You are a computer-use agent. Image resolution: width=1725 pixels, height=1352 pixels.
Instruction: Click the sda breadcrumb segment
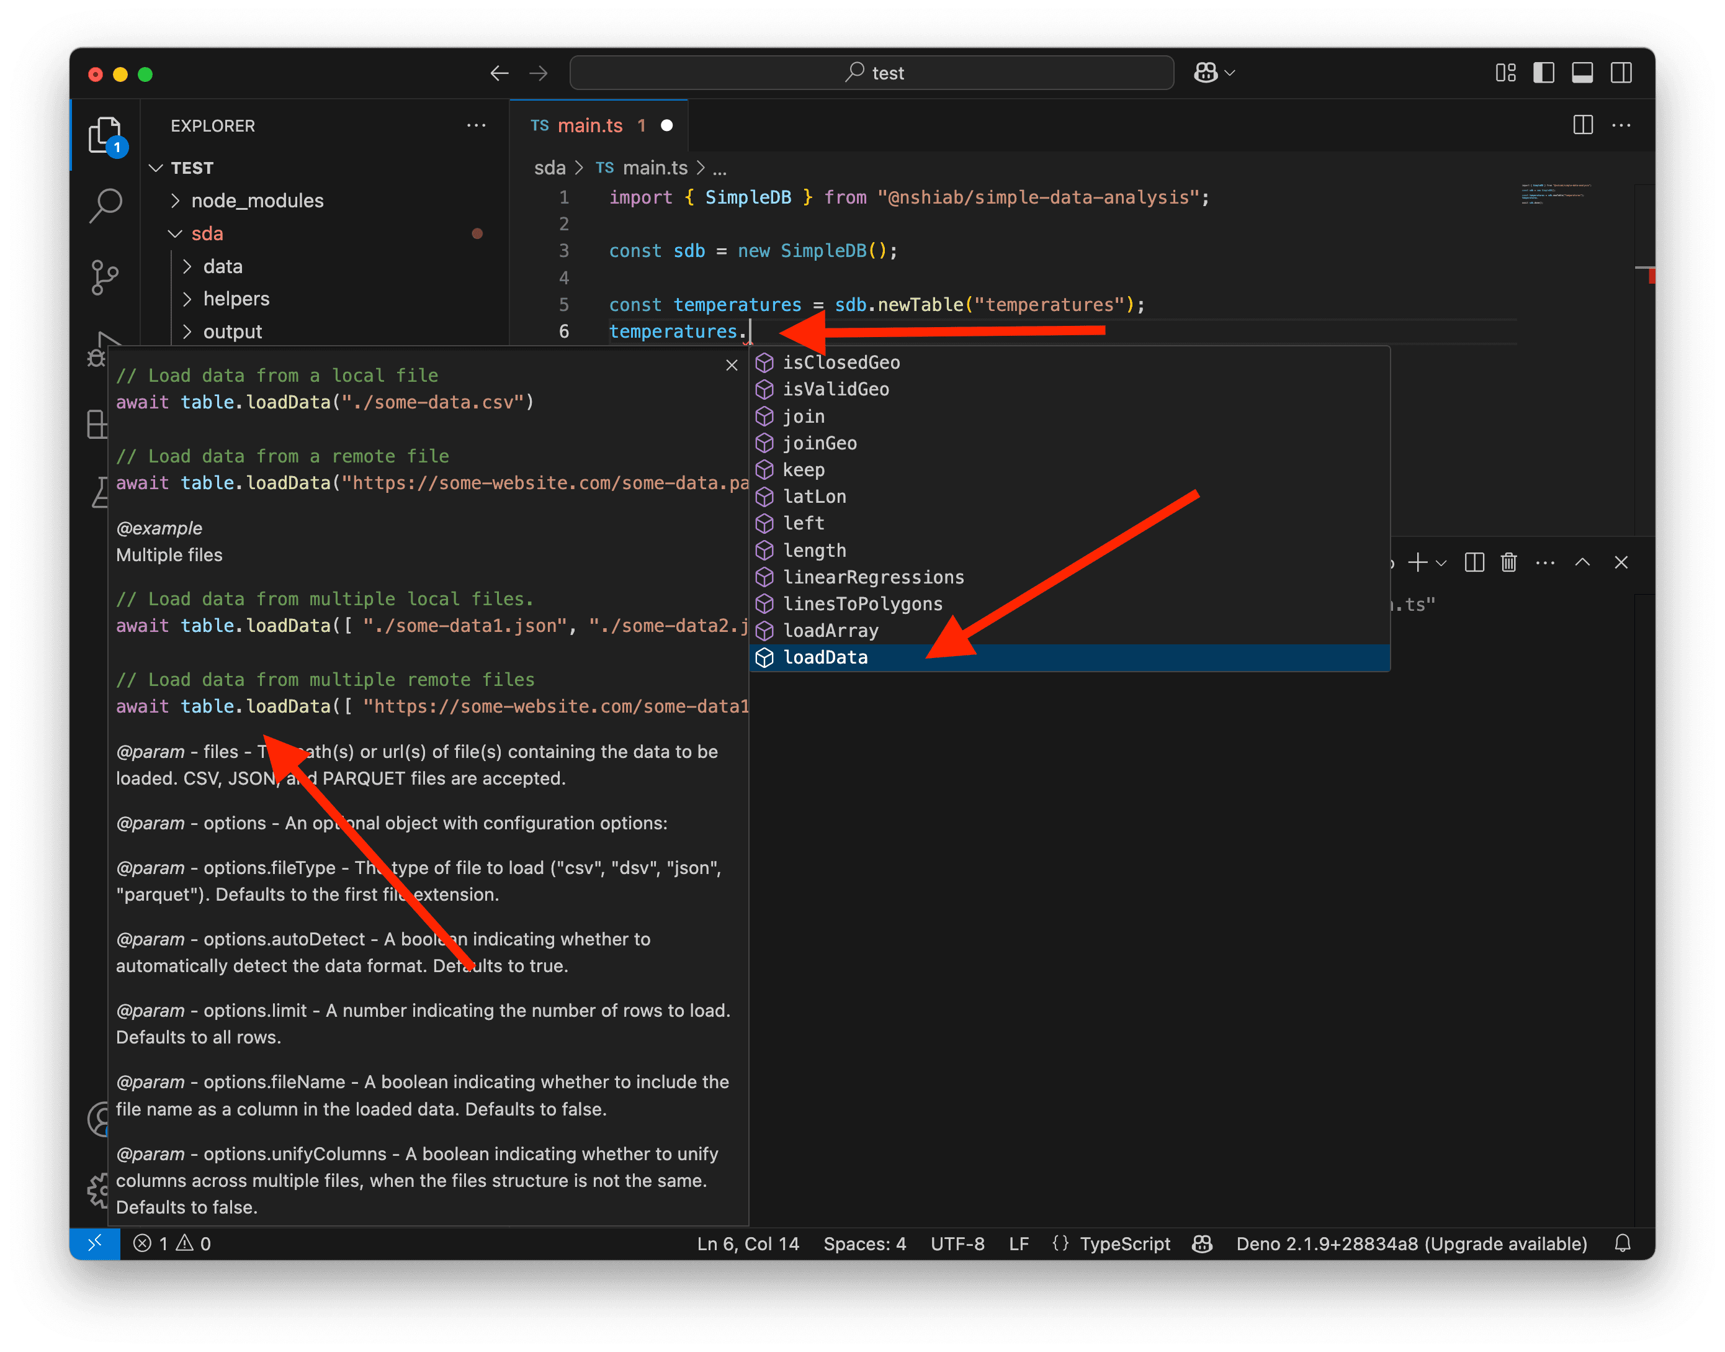(549, 168)
